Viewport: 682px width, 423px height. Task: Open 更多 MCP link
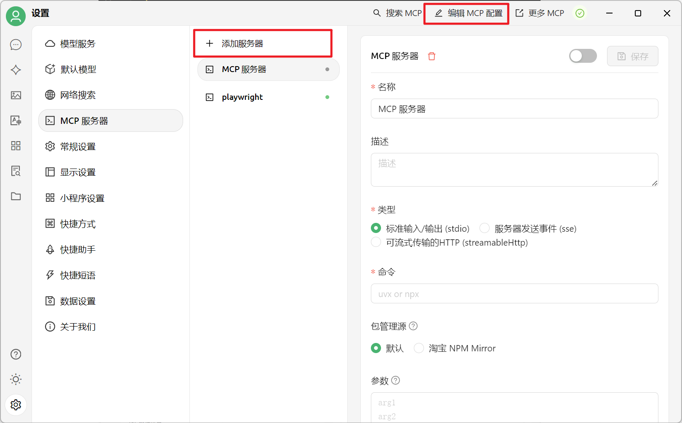point(540,13)
